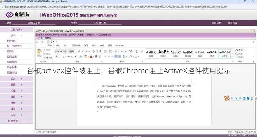Click the Align Right icon
Screen dimensions: 257x137
[x=112, y=56]
